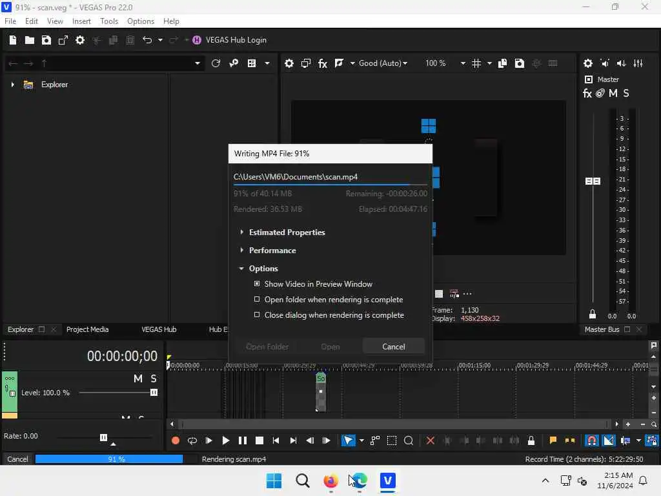The image size is (661, 496).
Task: Toggle Show Video in Preview Window
Action: click(x=257, y=284)
